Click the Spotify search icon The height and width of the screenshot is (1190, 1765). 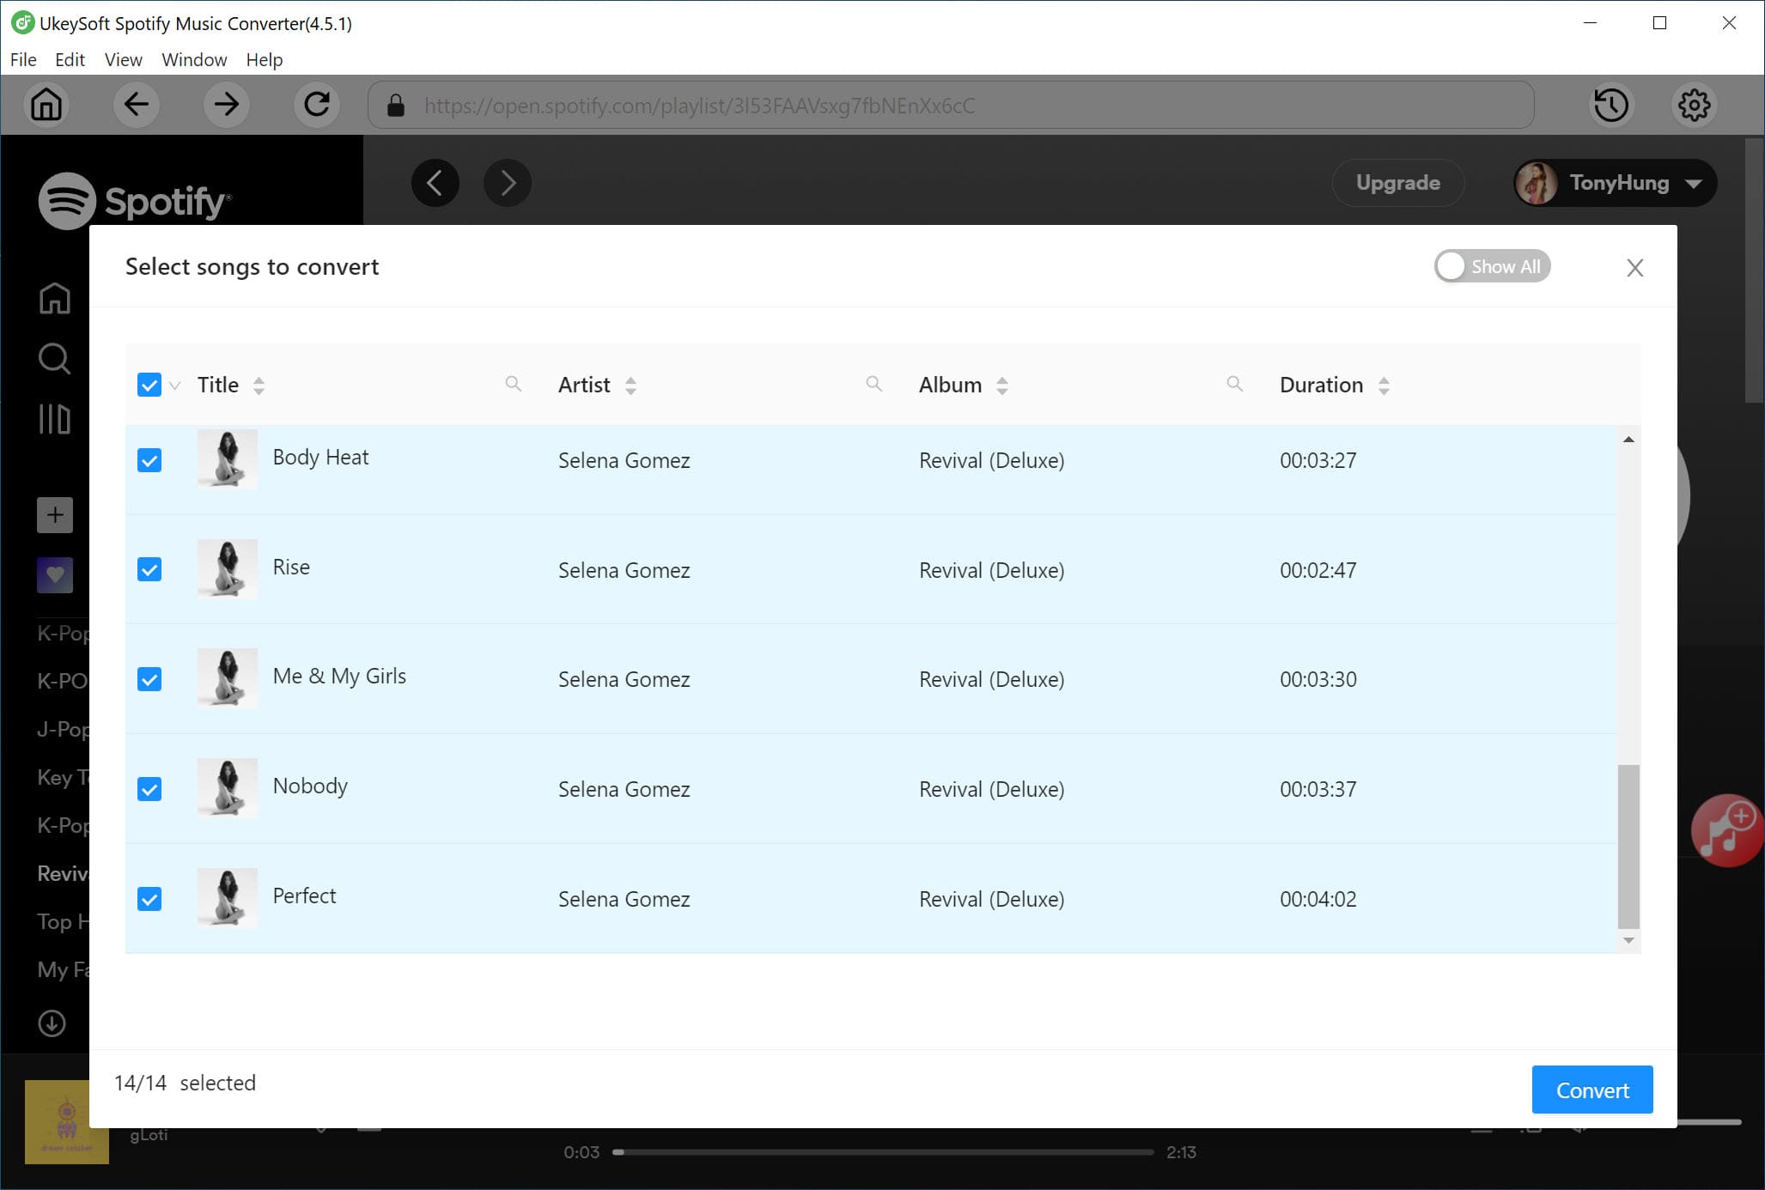(53, 359)
